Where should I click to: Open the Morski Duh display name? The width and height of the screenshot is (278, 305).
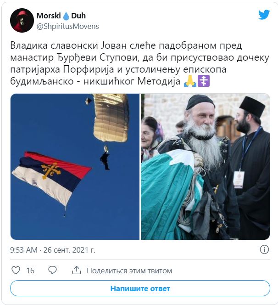pyautogui.click(x=61, y=16)
